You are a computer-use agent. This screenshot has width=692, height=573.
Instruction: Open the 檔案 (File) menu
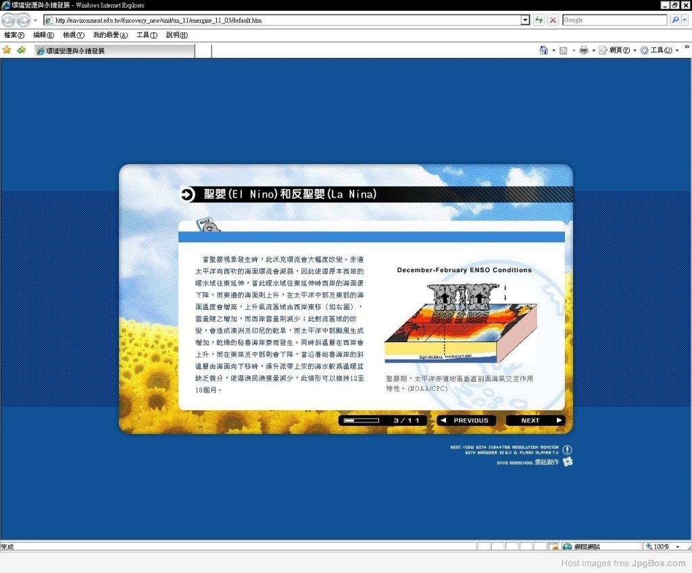click(14, 35)
